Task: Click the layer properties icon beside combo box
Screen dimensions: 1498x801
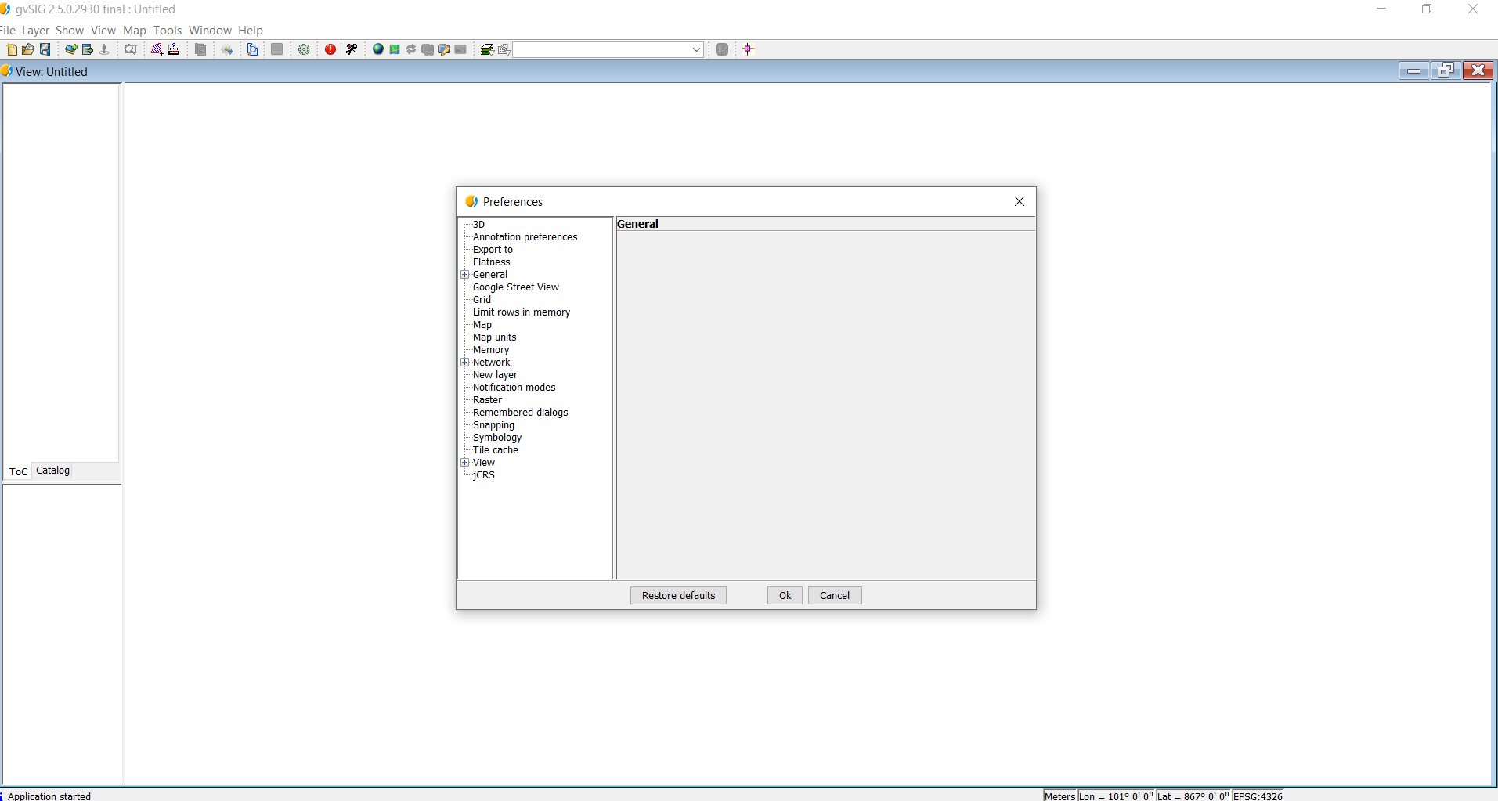Action: (x=504, y=49)
